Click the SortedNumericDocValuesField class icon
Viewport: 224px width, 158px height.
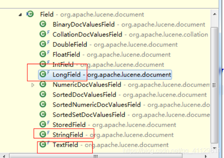point(43,104)
